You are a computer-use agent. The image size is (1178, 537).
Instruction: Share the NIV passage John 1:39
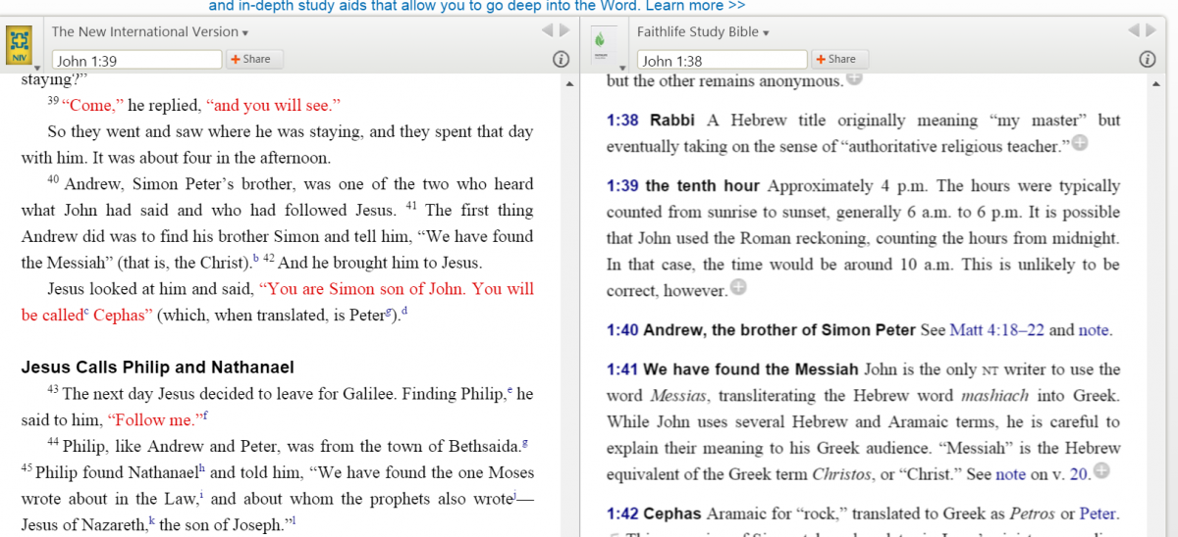coord(250,60)
